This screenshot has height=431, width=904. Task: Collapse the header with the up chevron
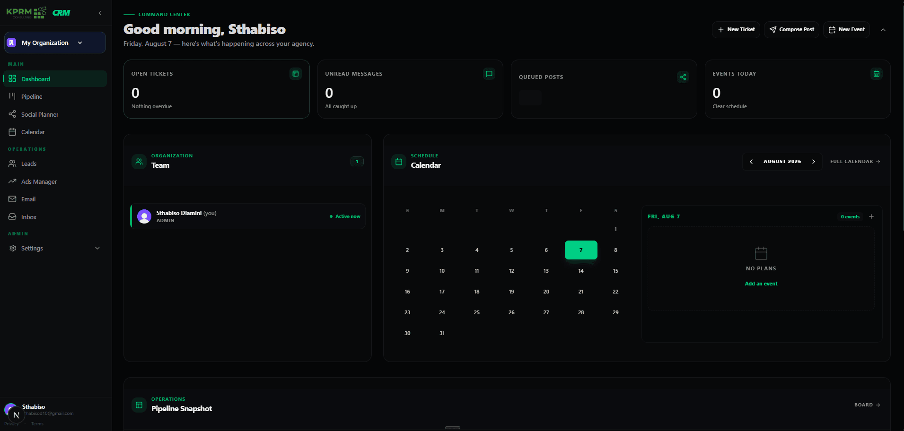(883, 30)
